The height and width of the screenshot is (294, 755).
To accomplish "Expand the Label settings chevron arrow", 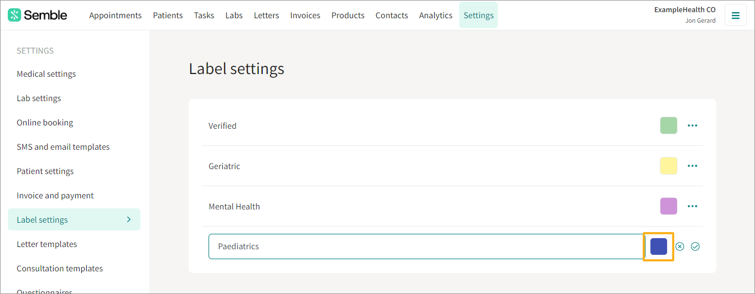I will (x=129, y=219).
